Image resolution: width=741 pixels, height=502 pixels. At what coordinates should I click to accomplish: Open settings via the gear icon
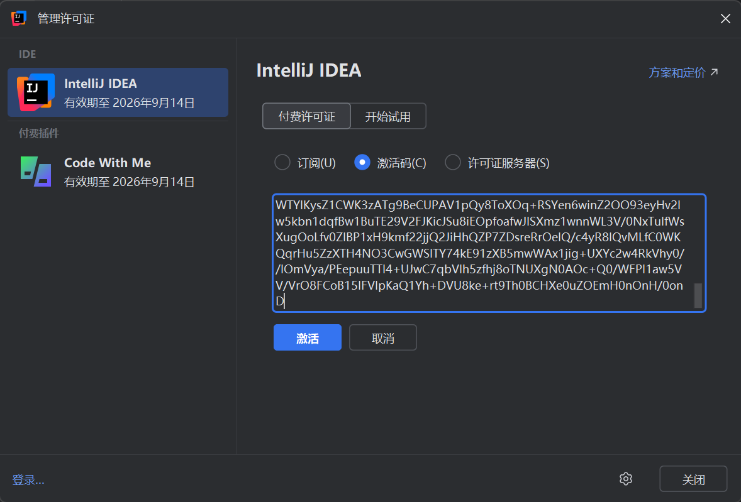click(x=626, y=479)
